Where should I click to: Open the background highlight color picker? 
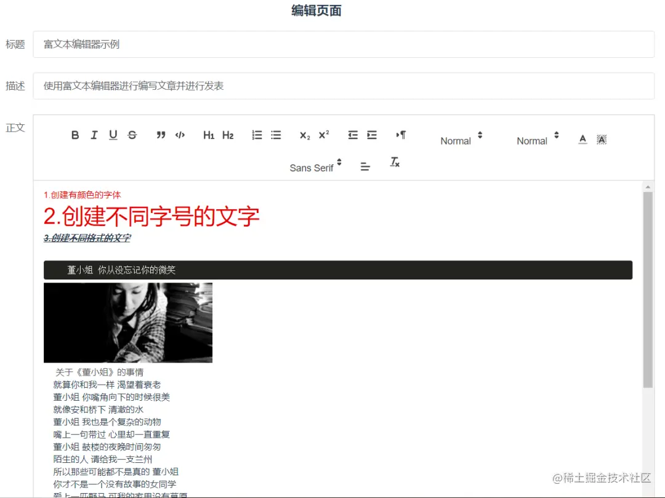[602, 140]
